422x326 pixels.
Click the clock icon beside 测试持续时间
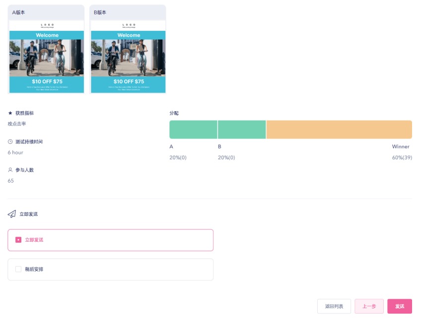tap(10, 142)
